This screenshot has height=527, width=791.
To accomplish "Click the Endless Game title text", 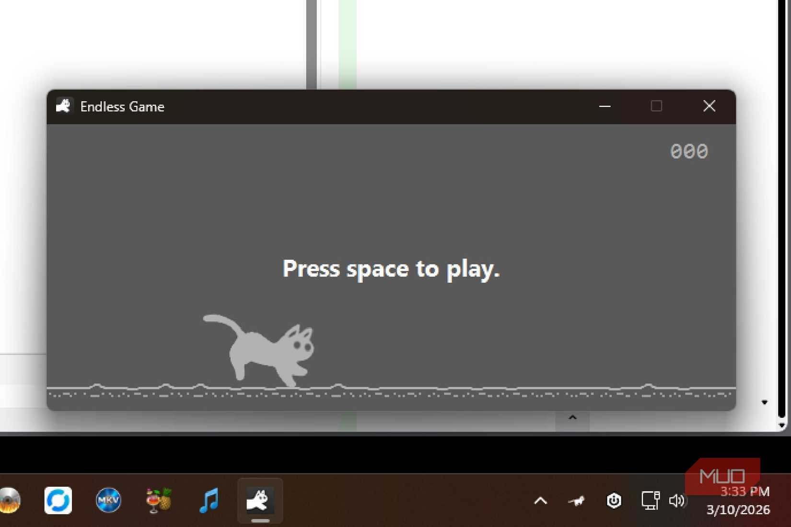I will click(122, 106).
